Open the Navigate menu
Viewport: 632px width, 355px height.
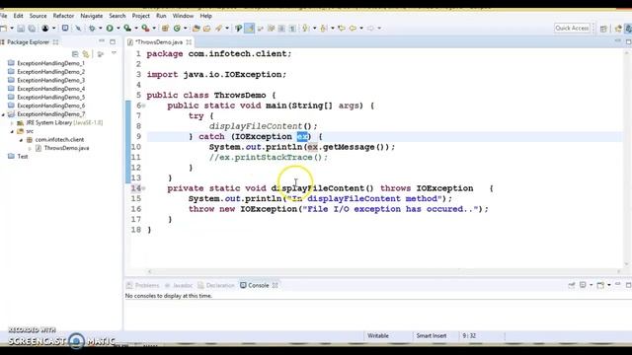92,16
